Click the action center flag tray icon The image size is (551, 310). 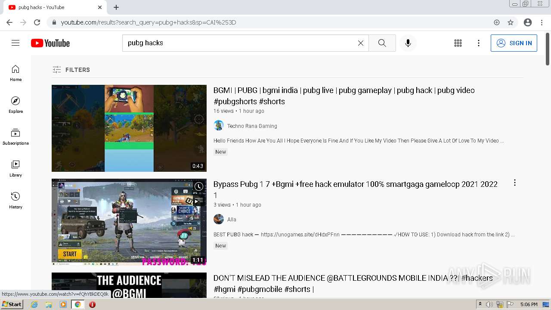(510, 304)
